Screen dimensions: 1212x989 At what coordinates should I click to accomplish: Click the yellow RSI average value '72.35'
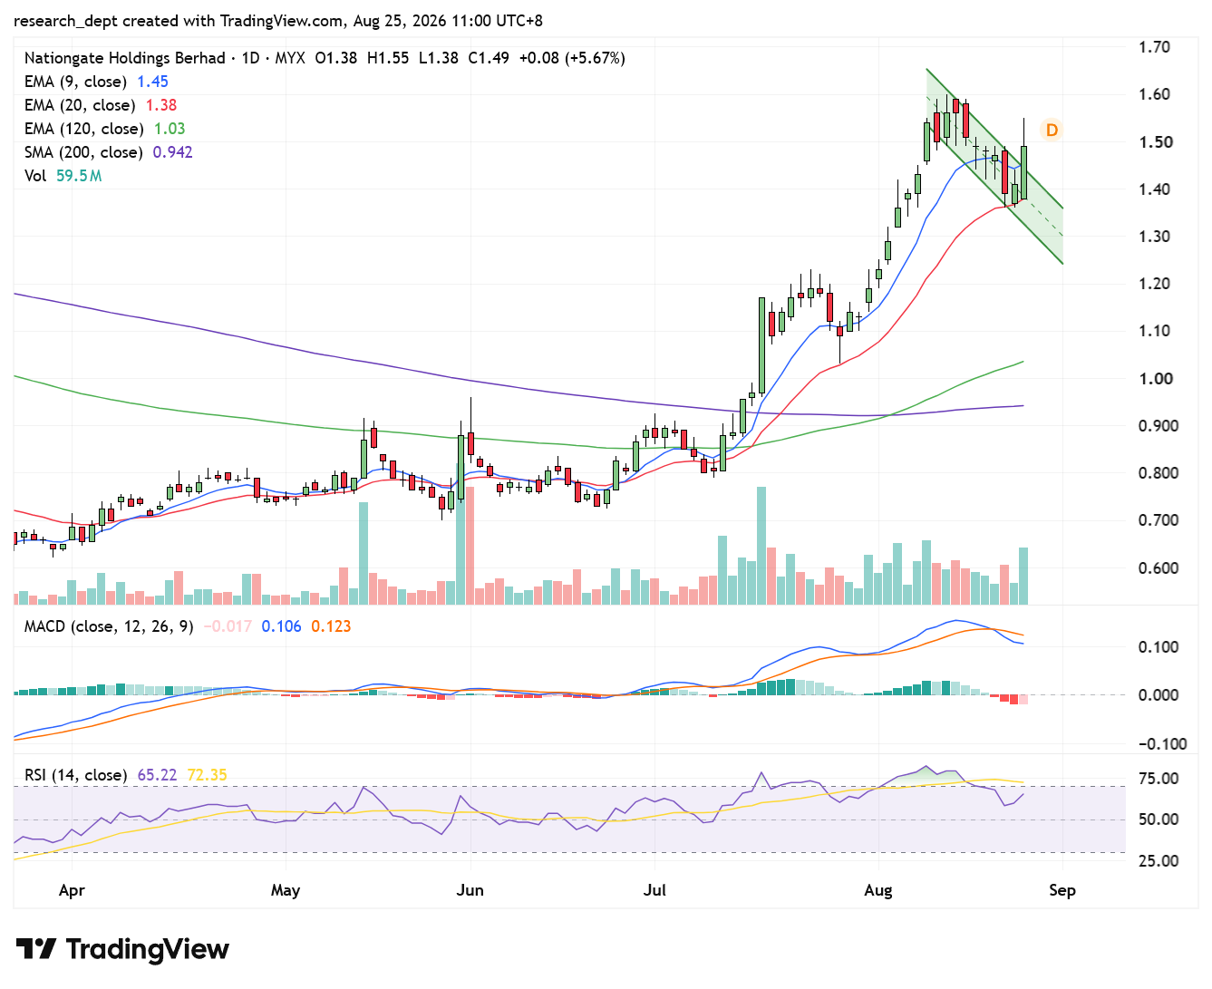(207, 775)
